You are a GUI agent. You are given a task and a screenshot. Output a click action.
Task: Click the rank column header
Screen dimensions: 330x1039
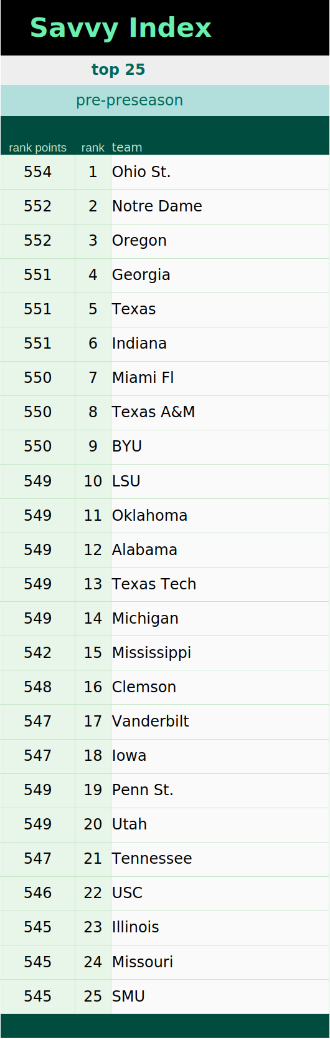tap(93, 148)
